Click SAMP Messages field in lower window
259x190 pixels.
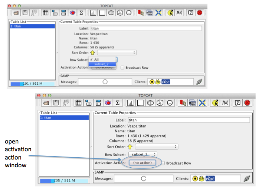[144, 178]
